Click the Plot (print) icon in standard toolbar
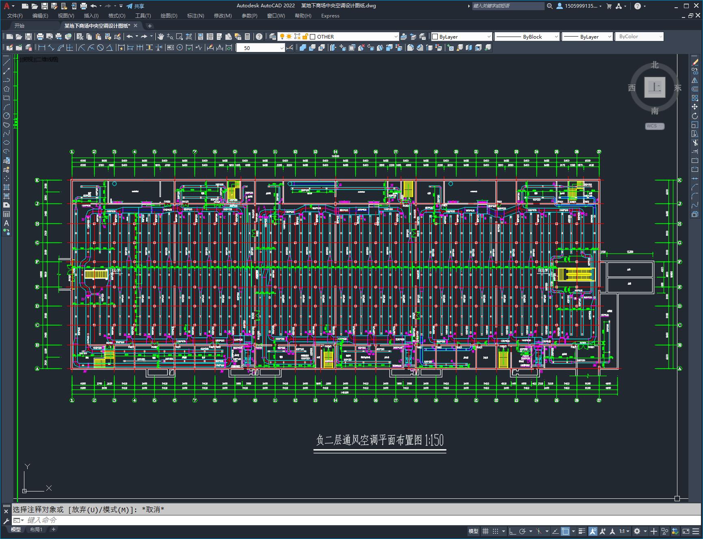703x539 pixels. pos(40,37)
